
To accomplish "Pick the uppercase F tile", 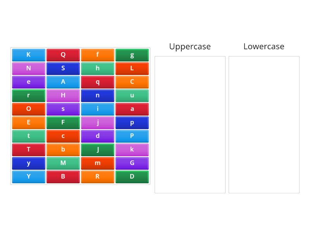I will pyautogui.click(x=63, y=123).
